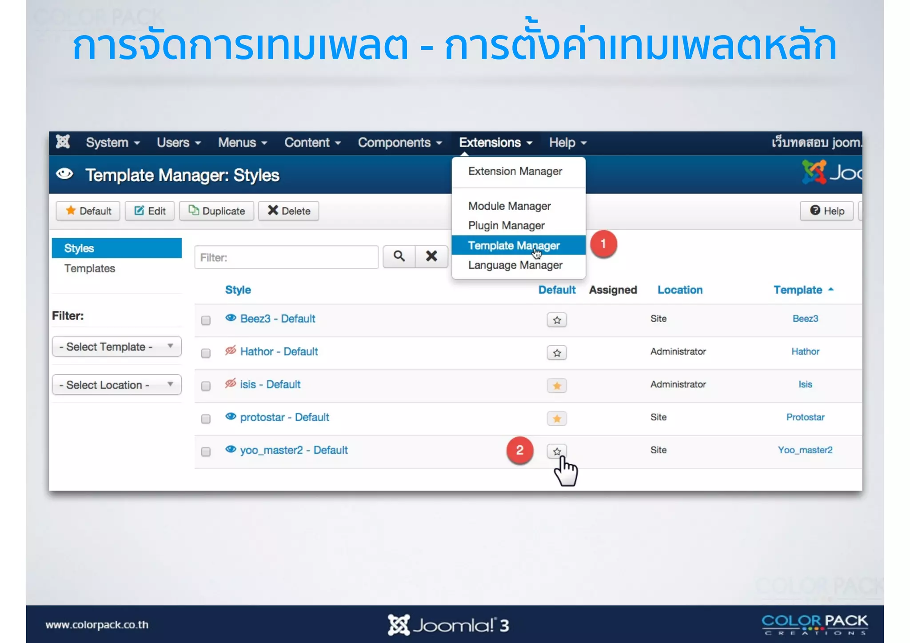Sort by the Location column header
The height and width of the screenshot is (643, 910).
click(680, 290)
